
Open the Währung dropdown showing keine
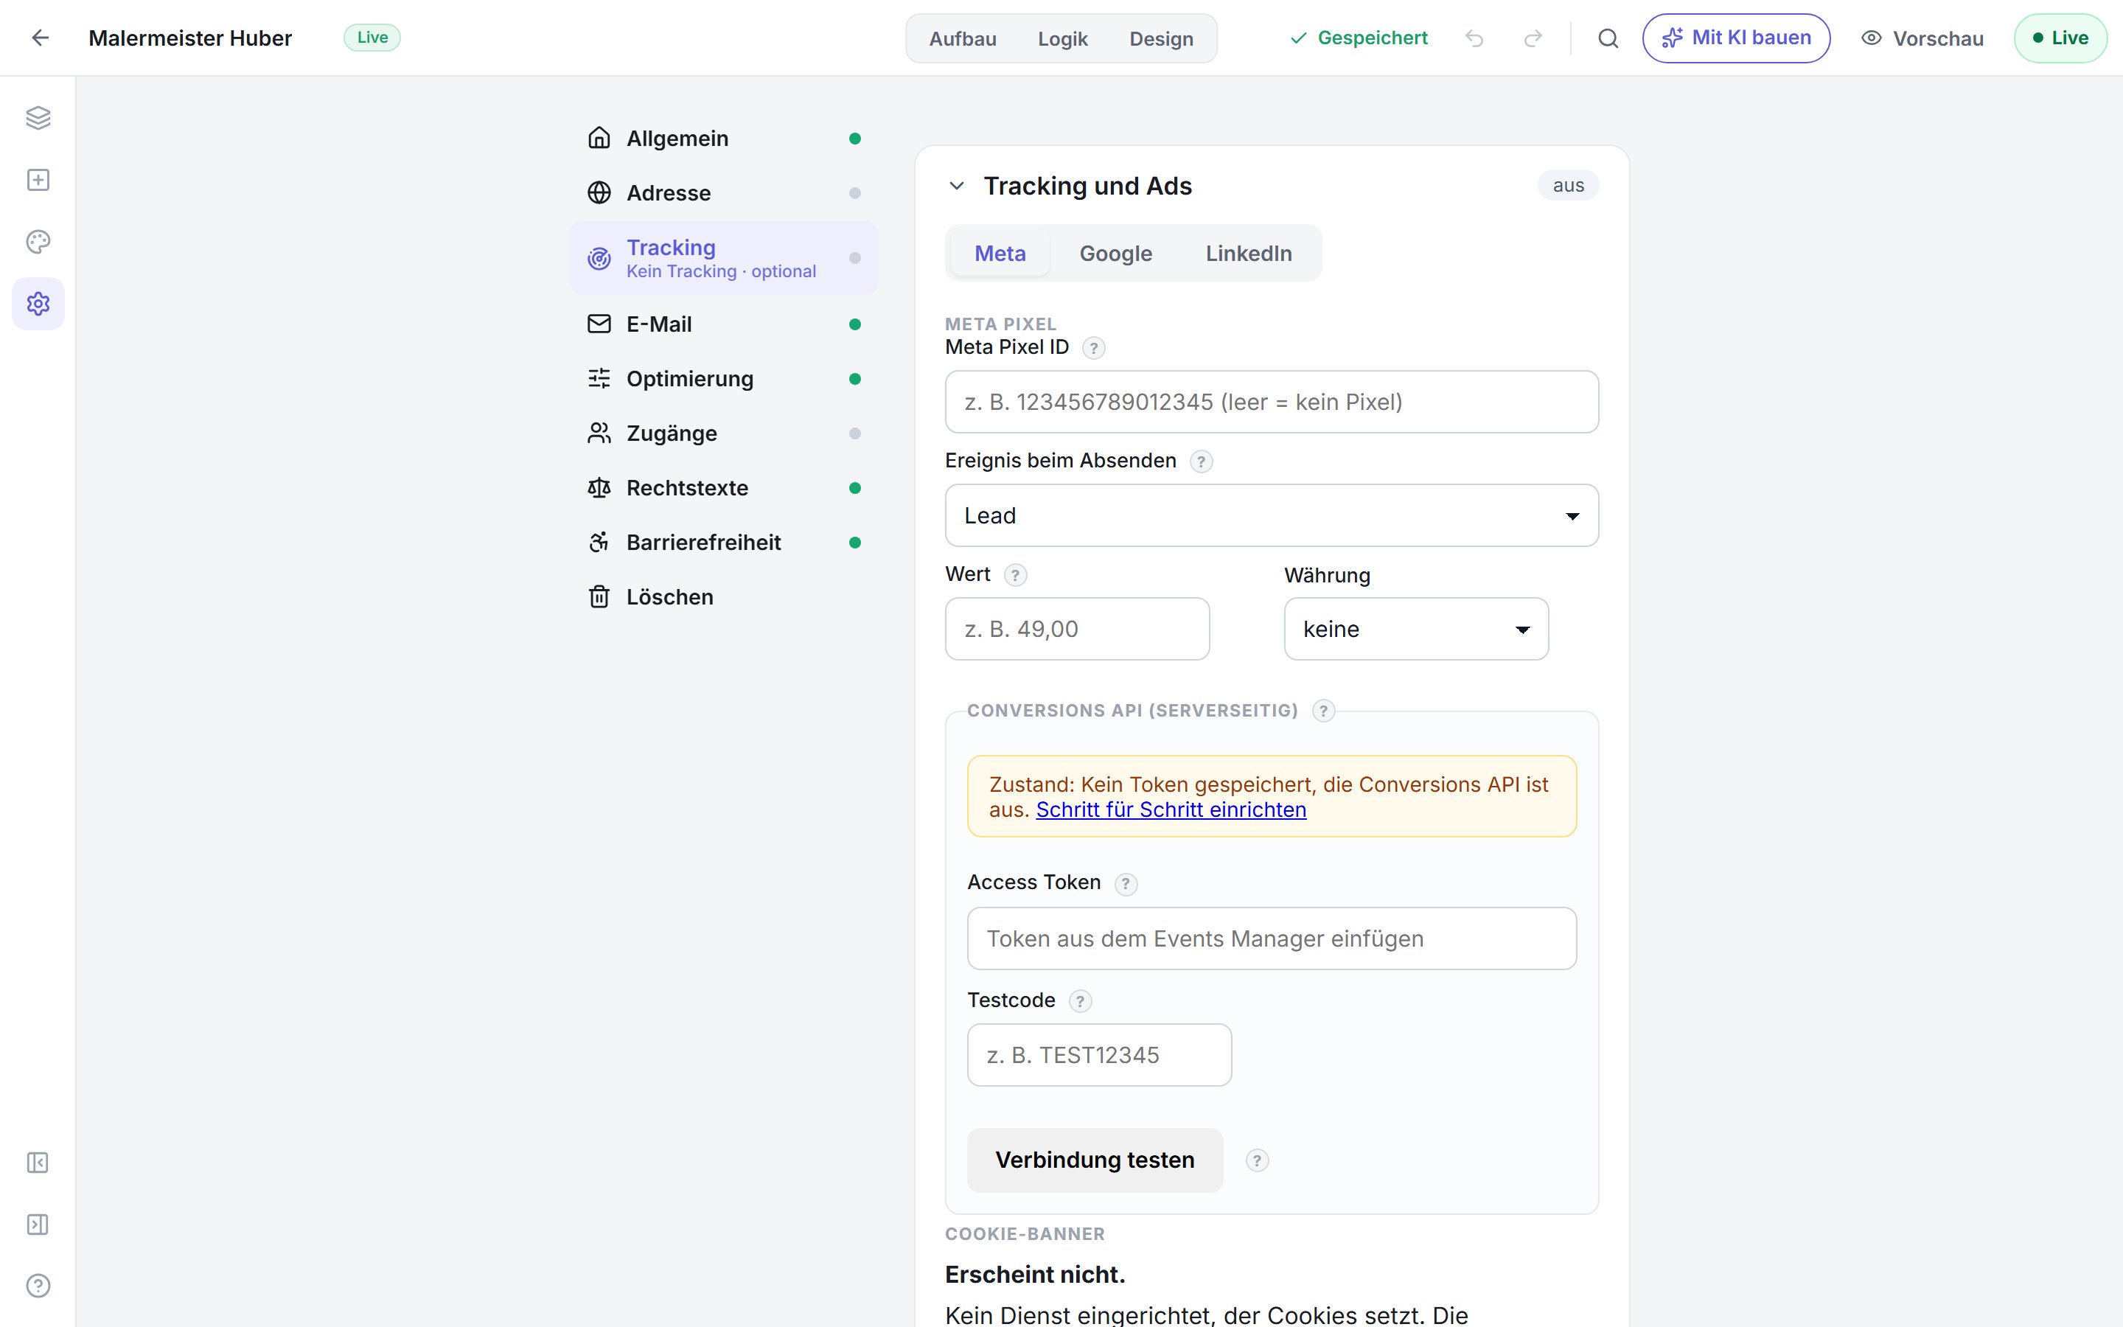[1416, 630]
